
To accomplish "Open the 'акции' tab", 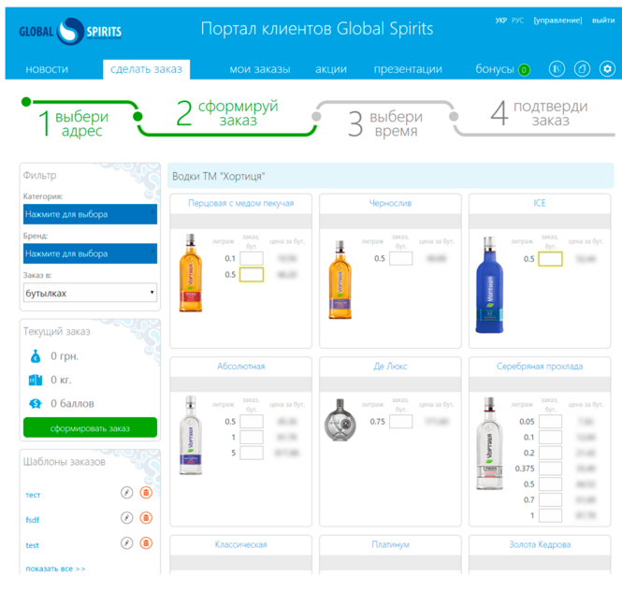I will point(331,69).
